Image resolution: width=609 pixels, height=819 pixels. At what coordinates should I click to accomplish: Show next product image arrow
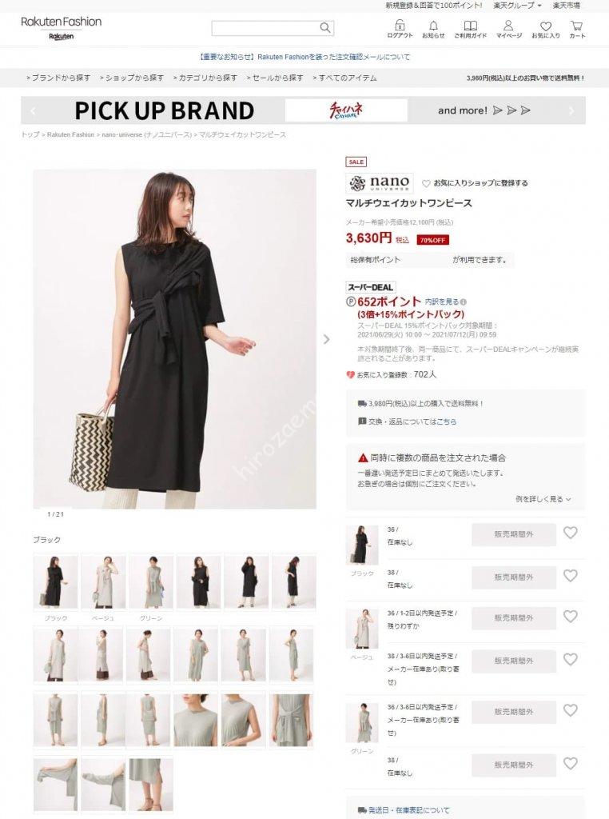pyautogui.click(x=327, y=339)
